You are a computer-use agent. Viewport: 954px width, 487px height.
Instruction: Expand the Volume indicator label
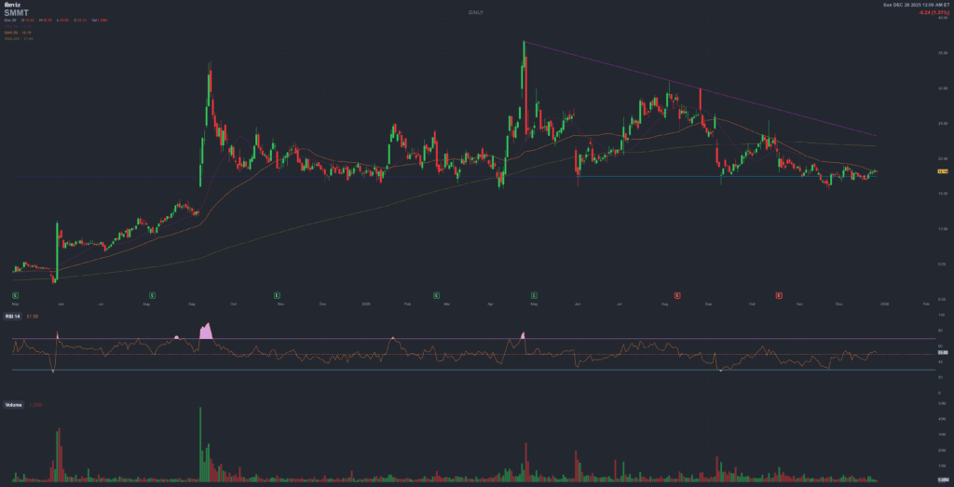[x=14, y=405]
